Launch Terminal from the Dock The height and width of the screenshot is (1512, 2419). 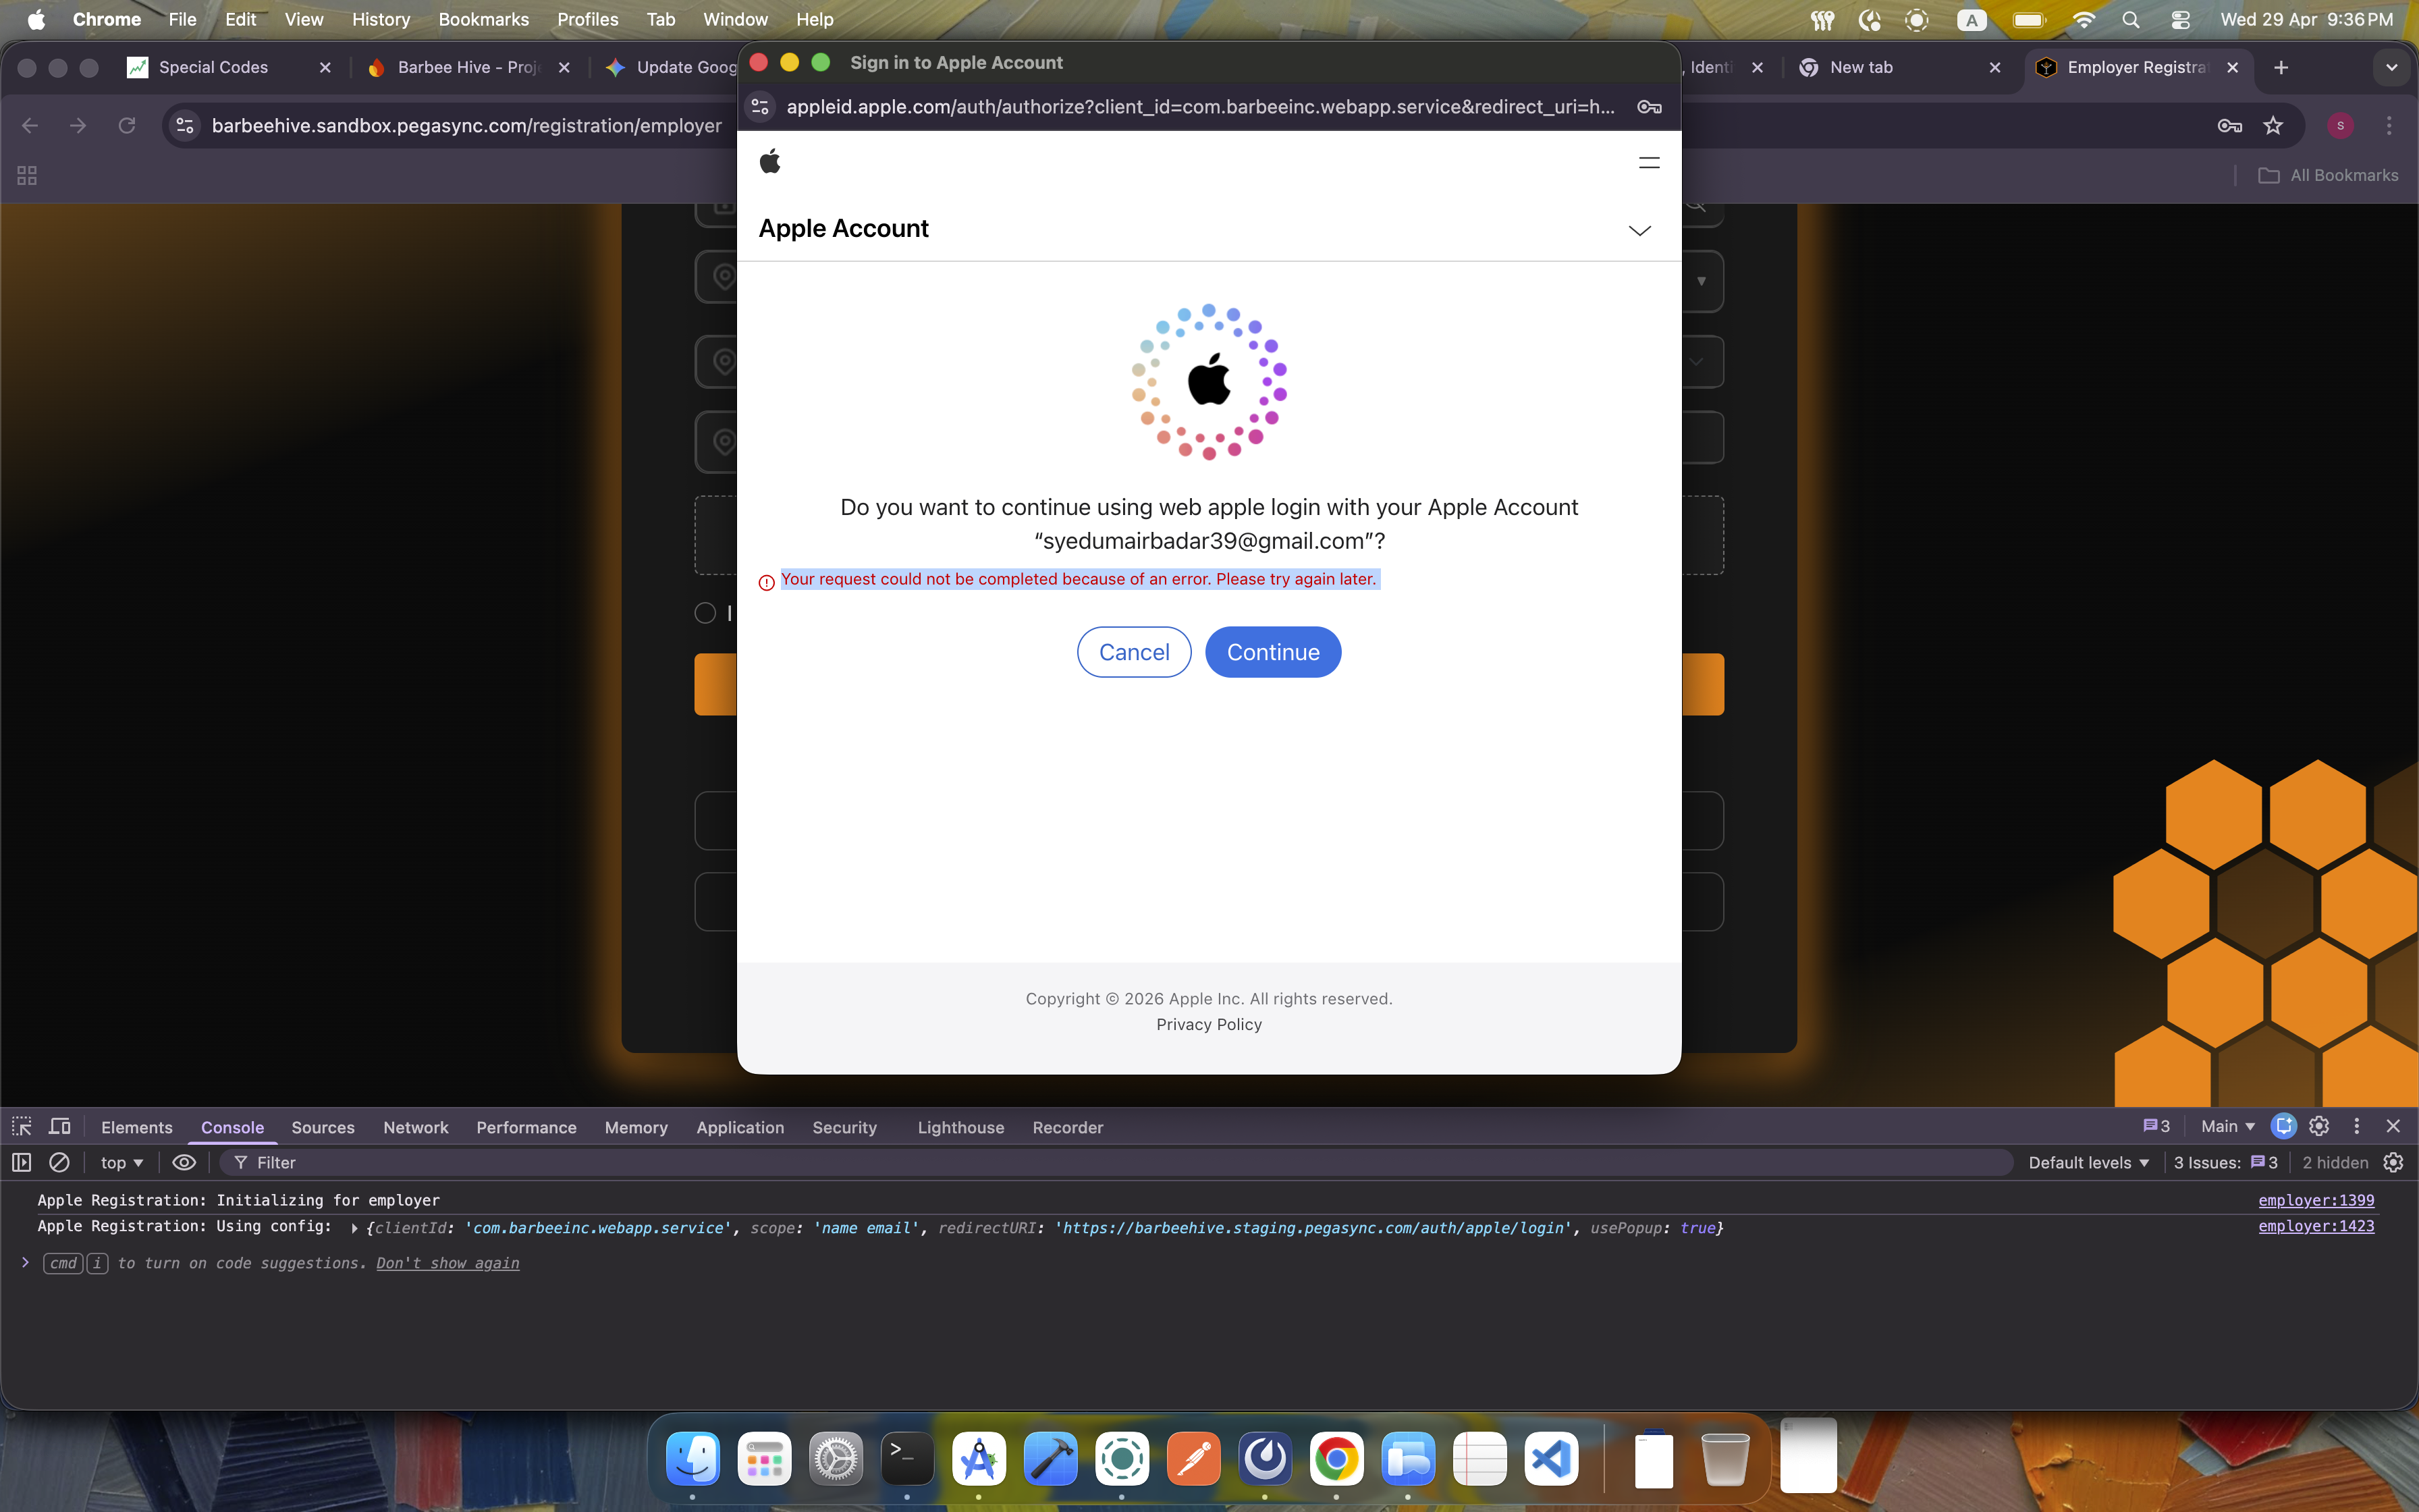tap(906, 1459)
